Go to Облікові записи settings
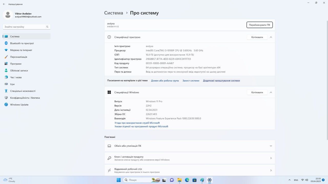This screenshot has height=184, width=328. (27, 71)
